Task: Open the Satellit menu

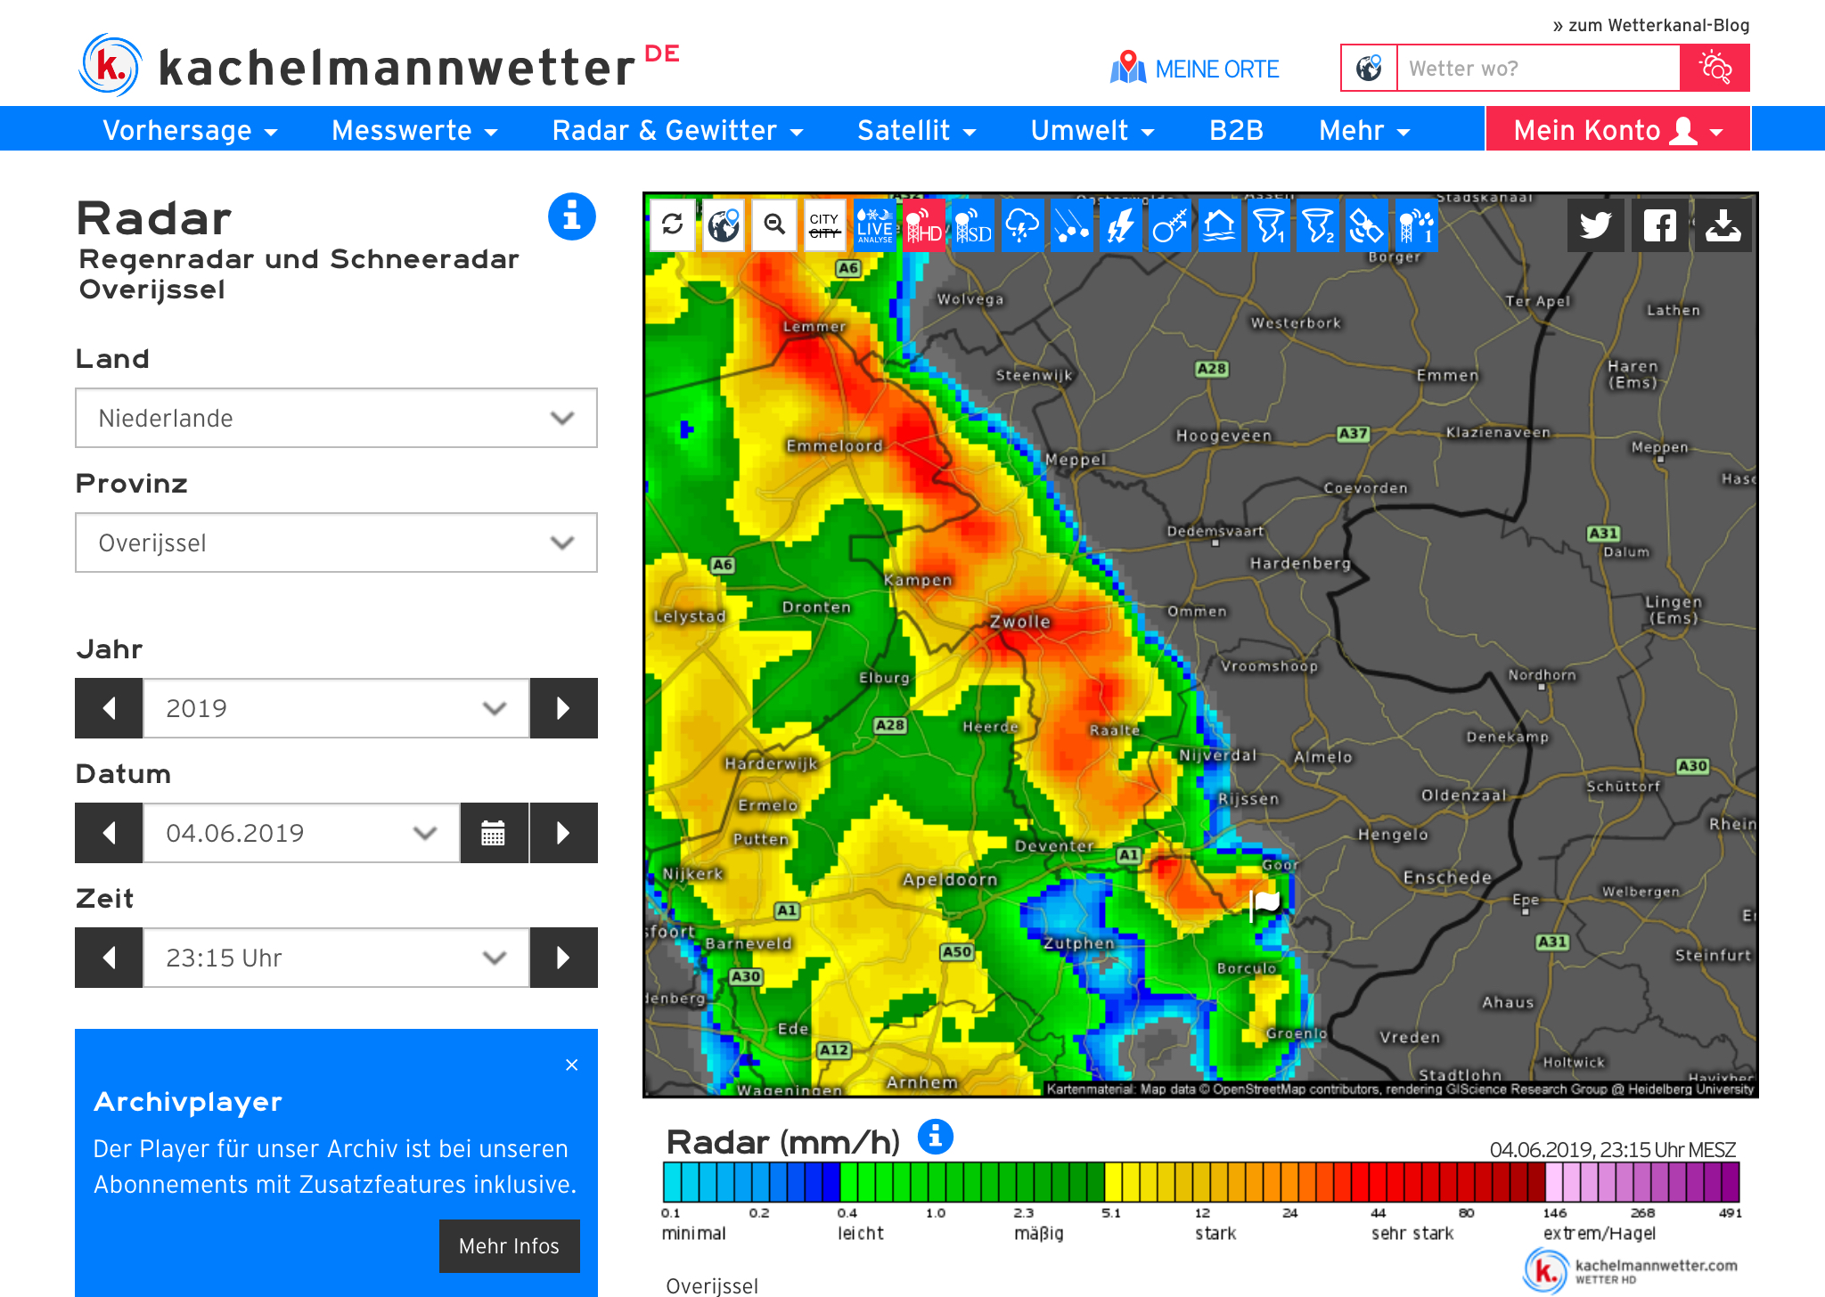Action: coord(916,130)
